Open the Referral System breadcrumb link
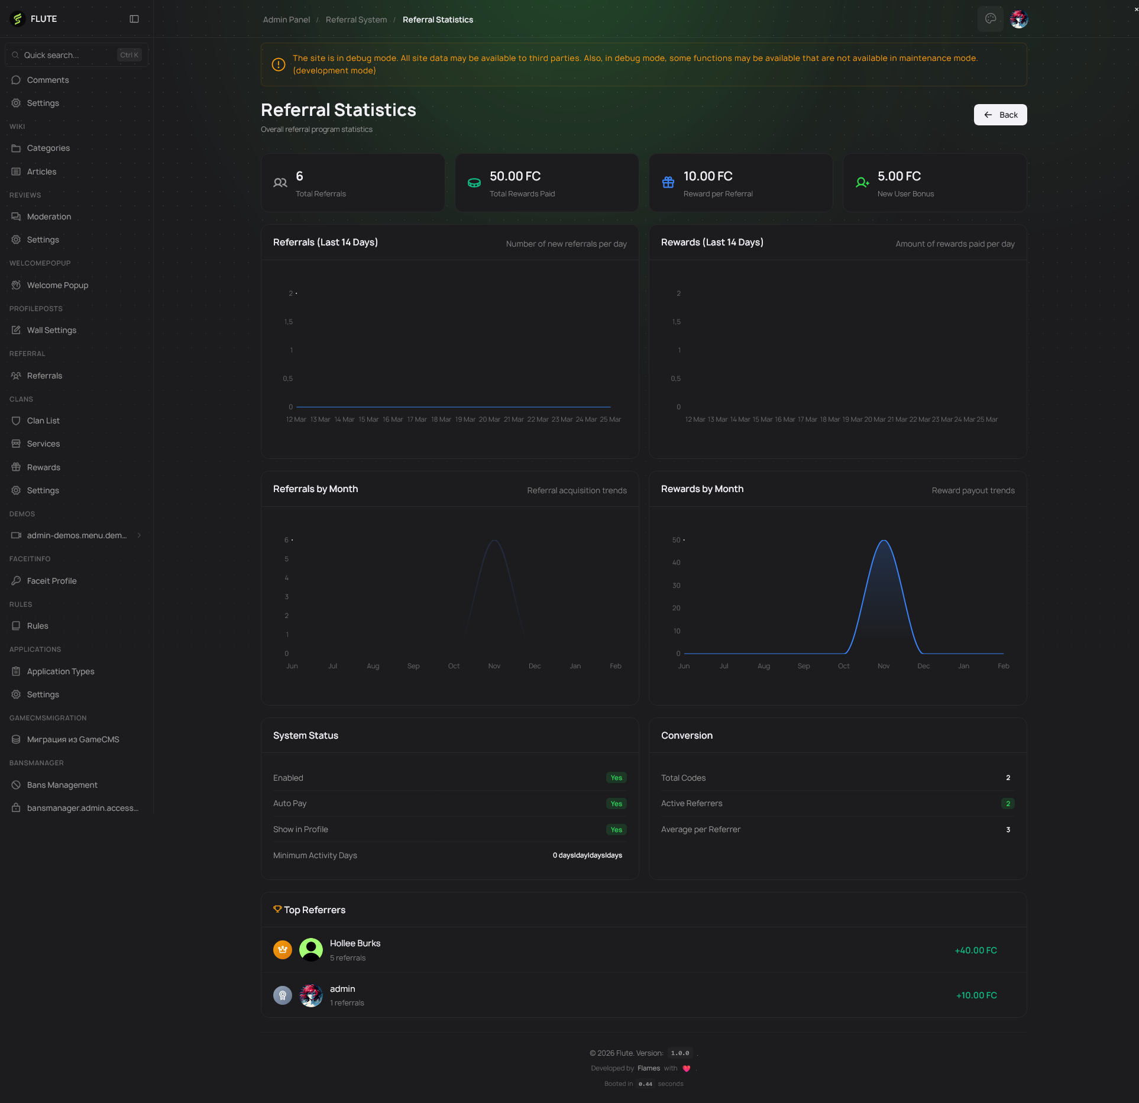 [356, 20]
